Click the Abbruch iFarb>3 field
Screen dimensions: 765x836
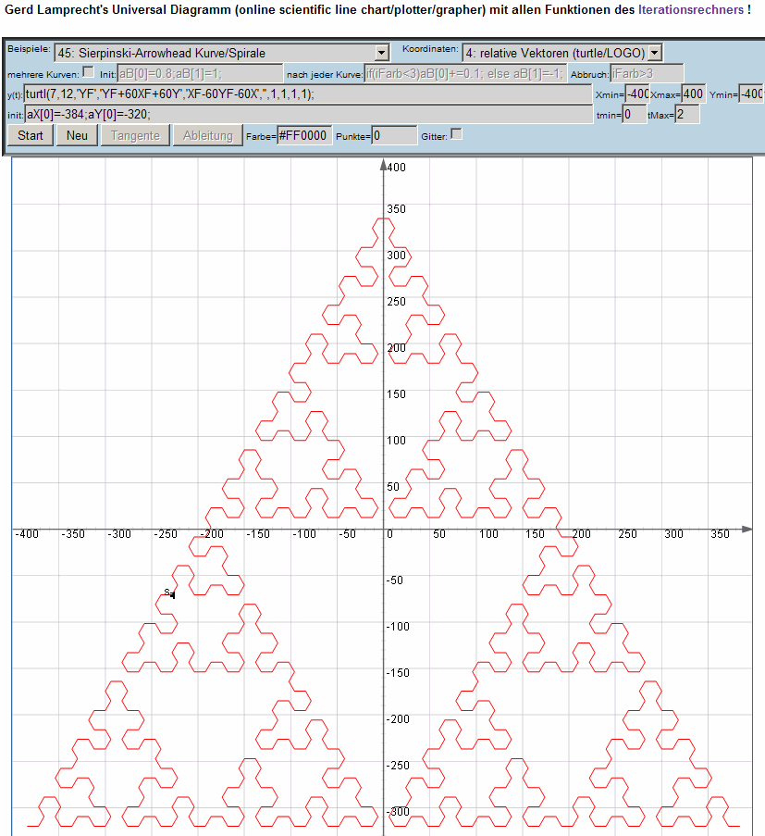point(647,73)
